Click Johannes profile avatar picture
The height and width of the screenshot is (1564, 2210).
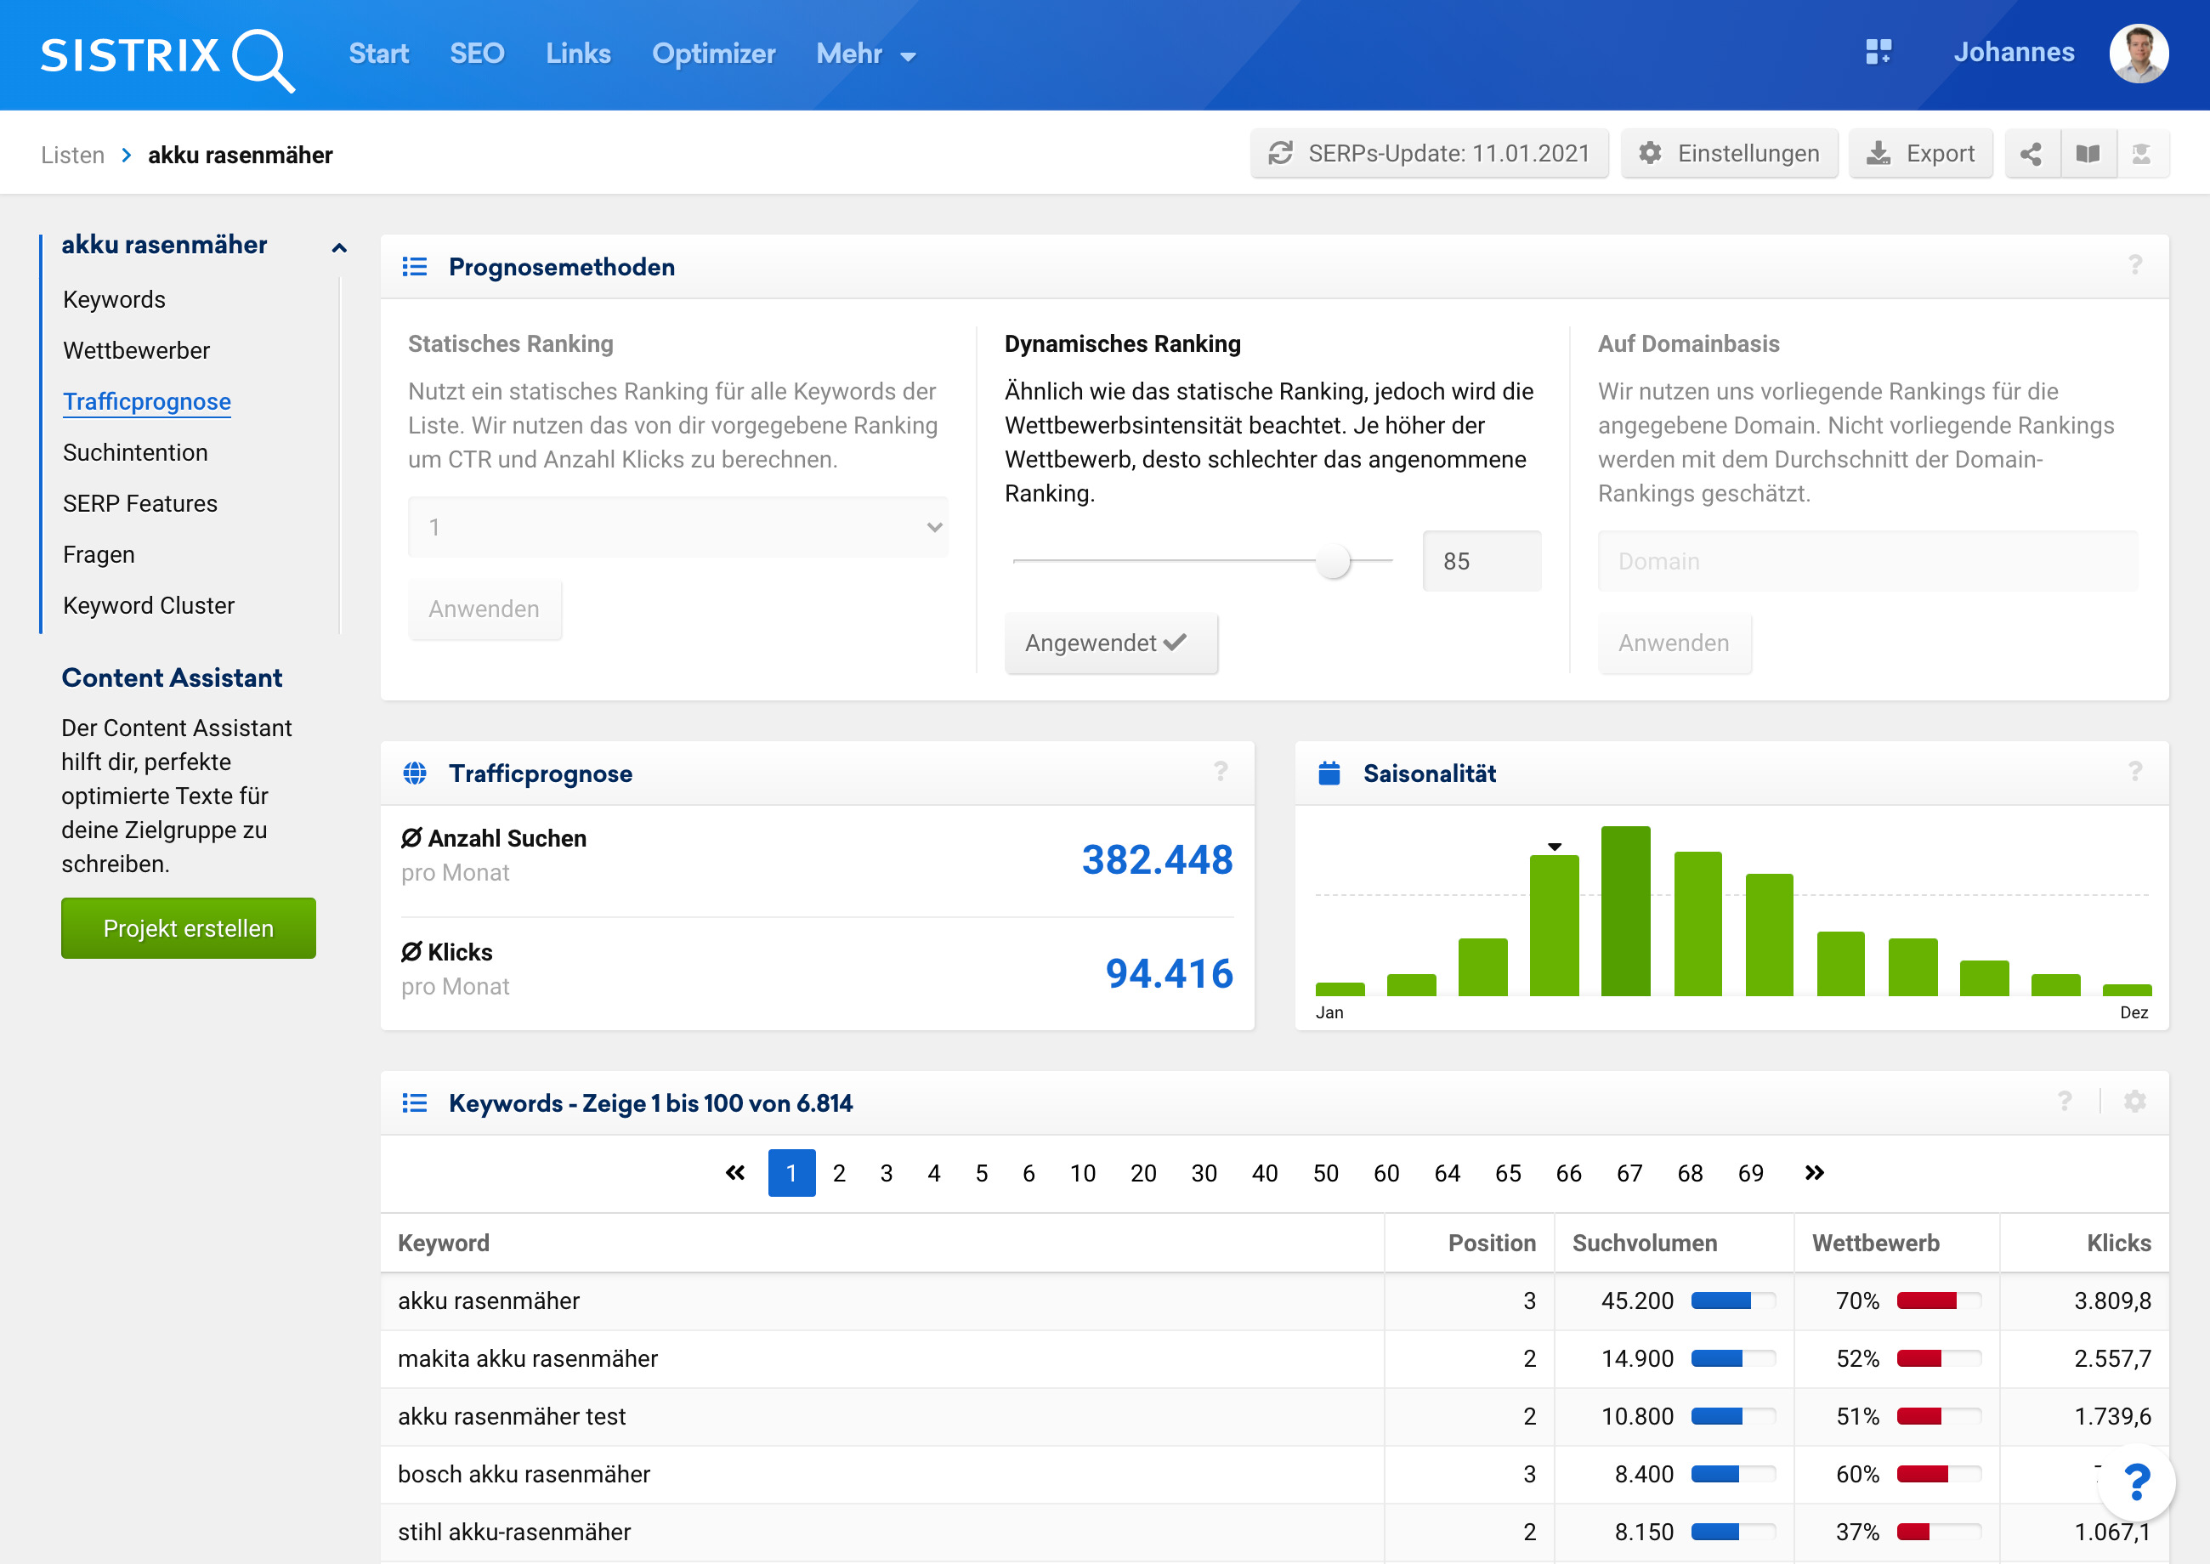pyautogui.click(x=2138, y=54)
